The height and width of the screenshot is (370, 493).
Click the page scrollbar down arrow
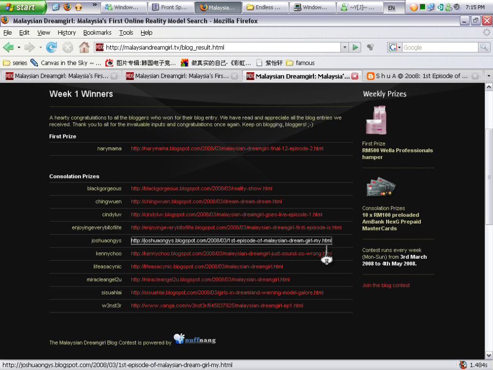click(x=489, y=355)
